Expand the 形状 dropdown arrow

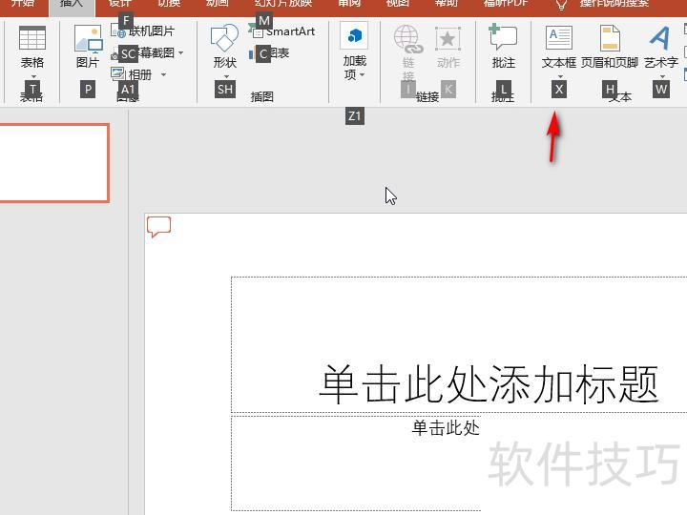225,76
